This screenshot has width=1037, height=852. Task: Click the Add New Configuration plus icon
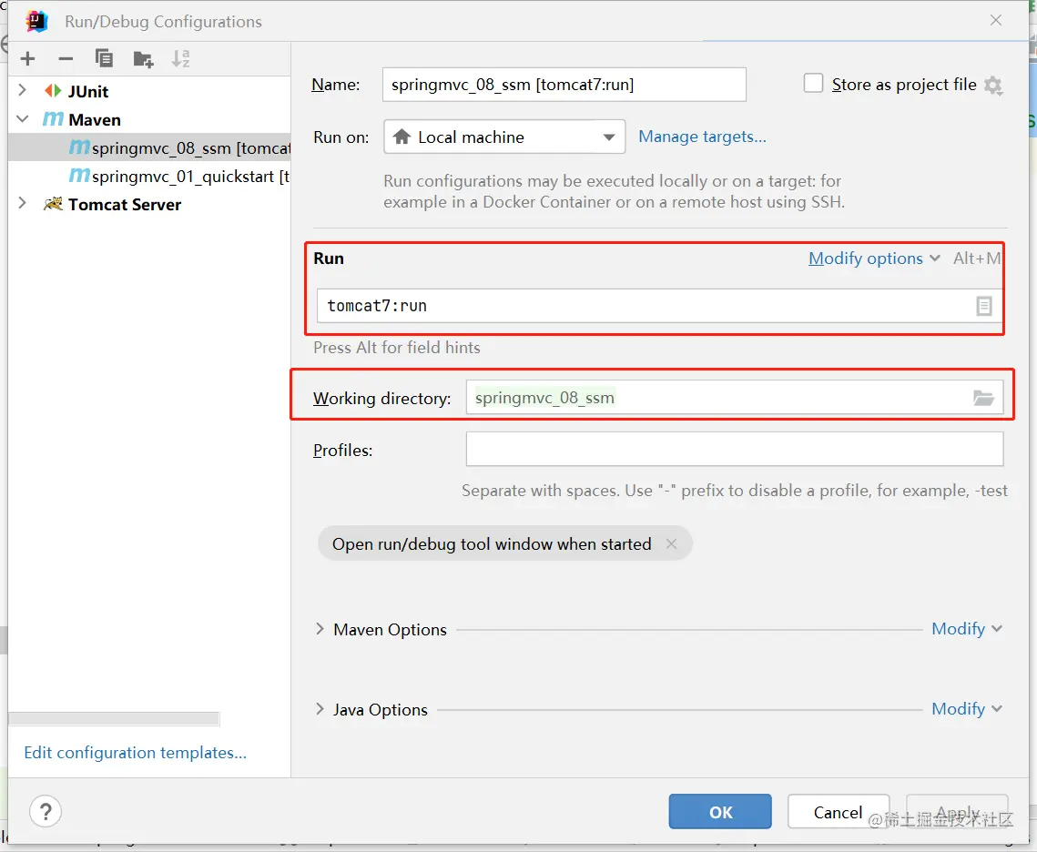(28, 59)
